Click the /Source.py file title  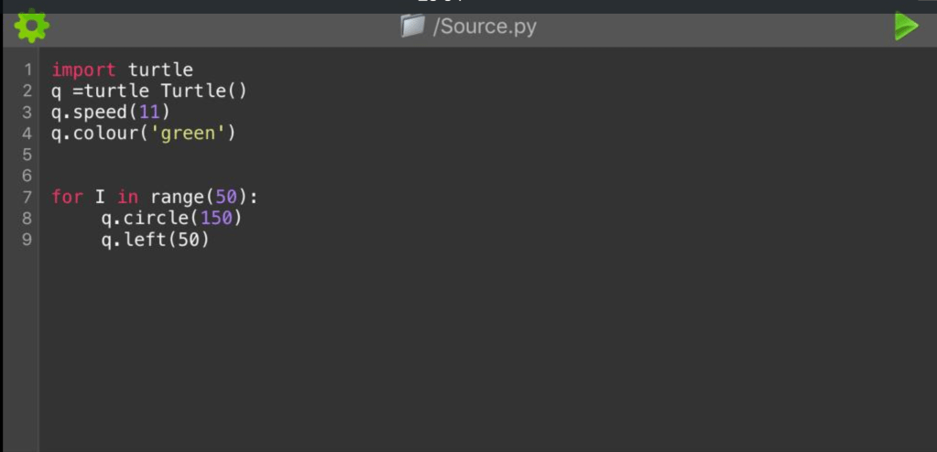(485, 27)
